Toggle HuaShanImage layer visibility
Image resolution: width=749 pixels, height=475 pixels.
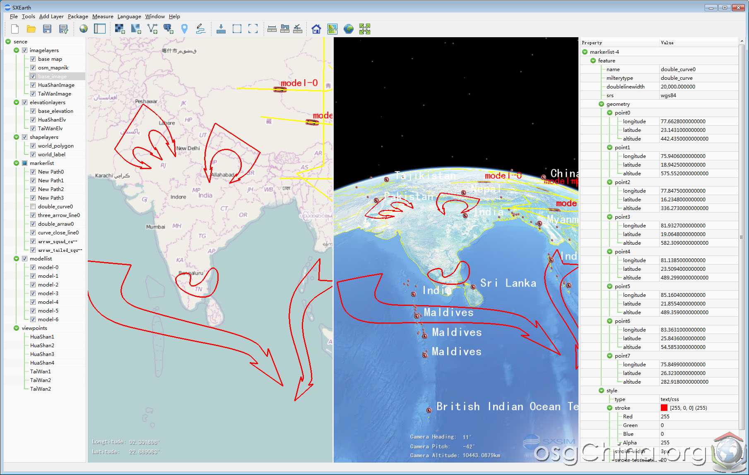[x=33, y=85]
